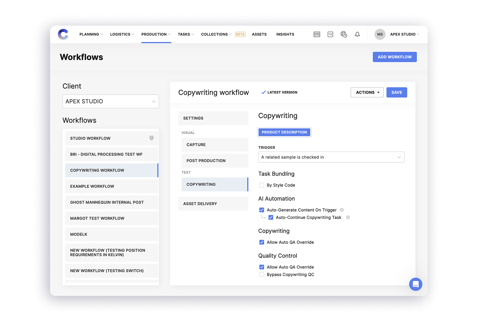Select New Workflow (Testing Switch)
477x319 pixels.
[112, 271]
